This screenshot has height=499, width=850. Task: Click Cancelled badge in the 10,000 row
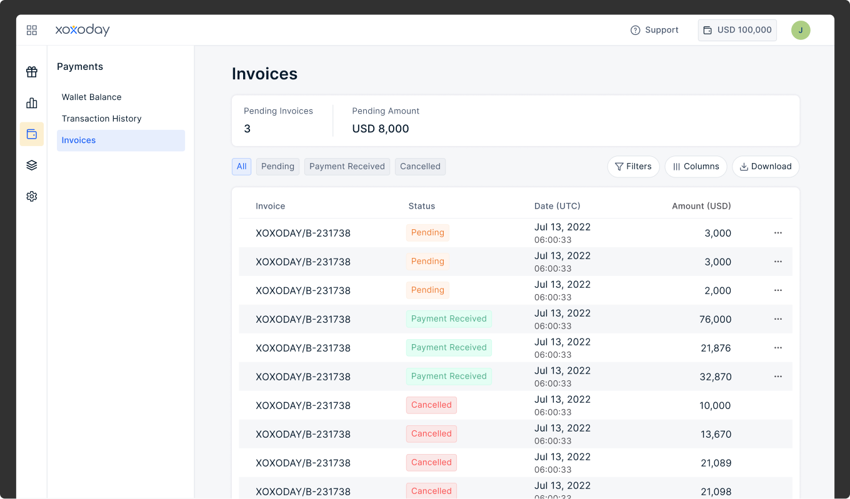(x=431, y=405)
